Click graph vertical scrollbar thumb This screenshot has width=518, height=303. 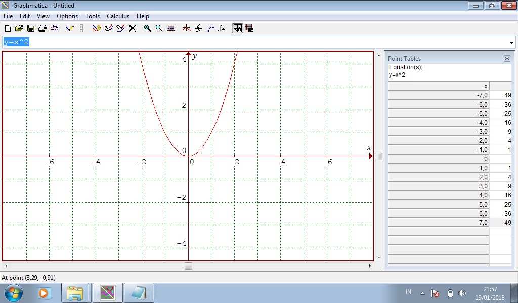[378, 156]
